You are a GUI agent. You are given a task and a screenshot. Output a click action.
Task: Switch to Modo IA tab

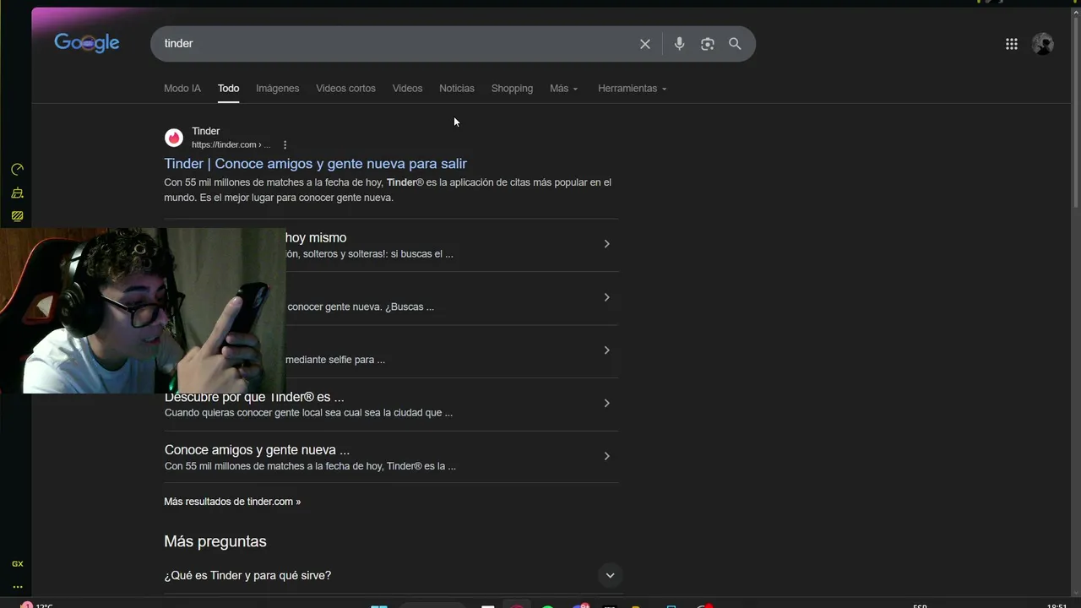[x=182, y=89]
